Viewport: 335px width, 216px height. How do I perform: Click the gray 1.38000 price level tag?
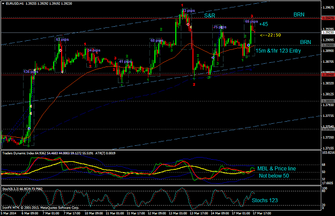point(327,101)
